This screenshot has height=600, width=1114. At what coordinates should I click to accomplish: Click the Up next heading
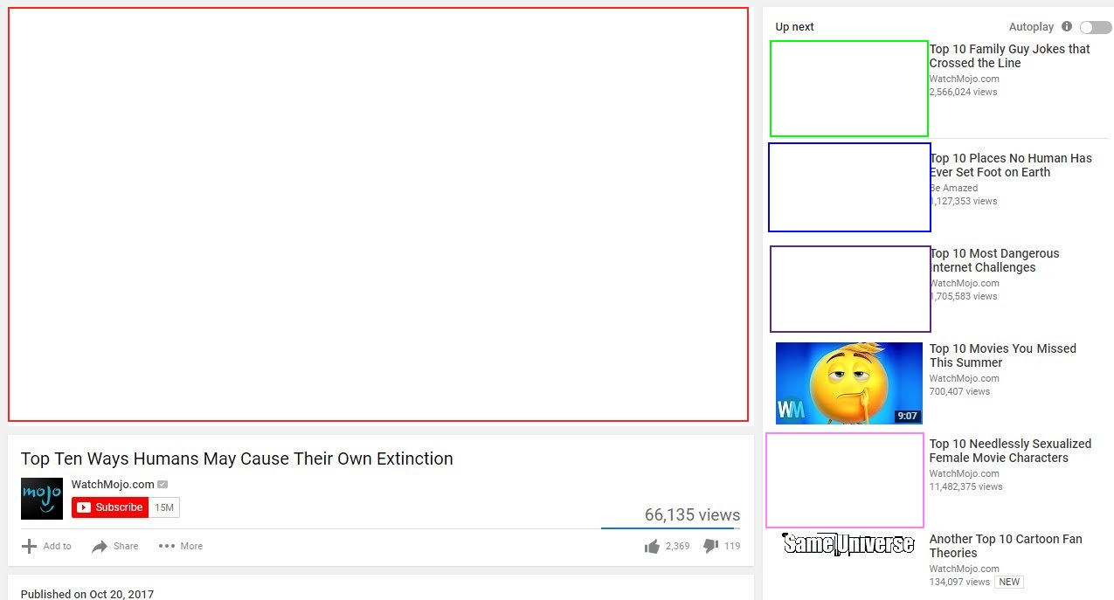[794, 27]
